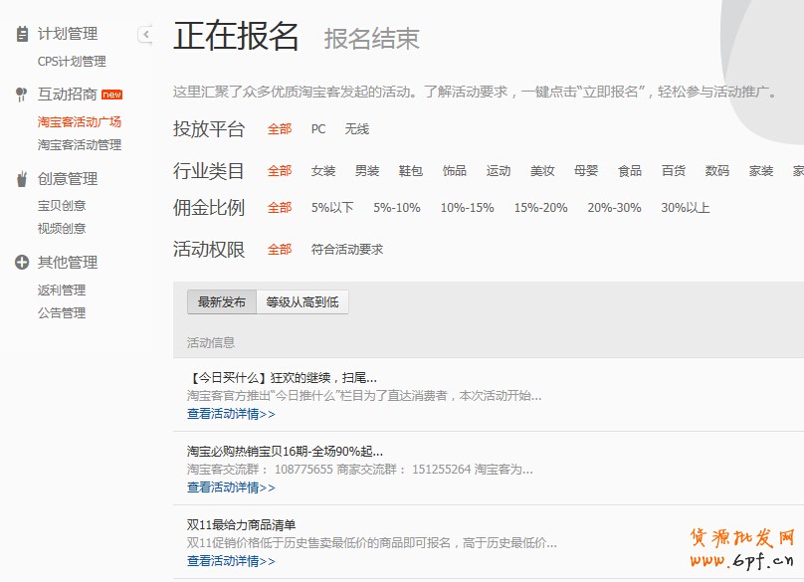Viewport: 804px width, 582px height.
Task: Select 全部 under 行业类目
Action: [x=279, y=170]
